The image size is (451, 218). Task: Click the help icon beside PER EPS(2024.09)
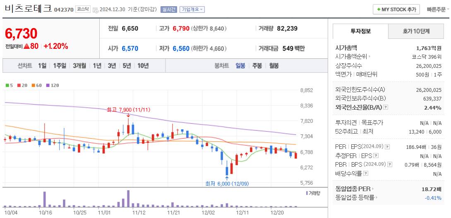387,147
